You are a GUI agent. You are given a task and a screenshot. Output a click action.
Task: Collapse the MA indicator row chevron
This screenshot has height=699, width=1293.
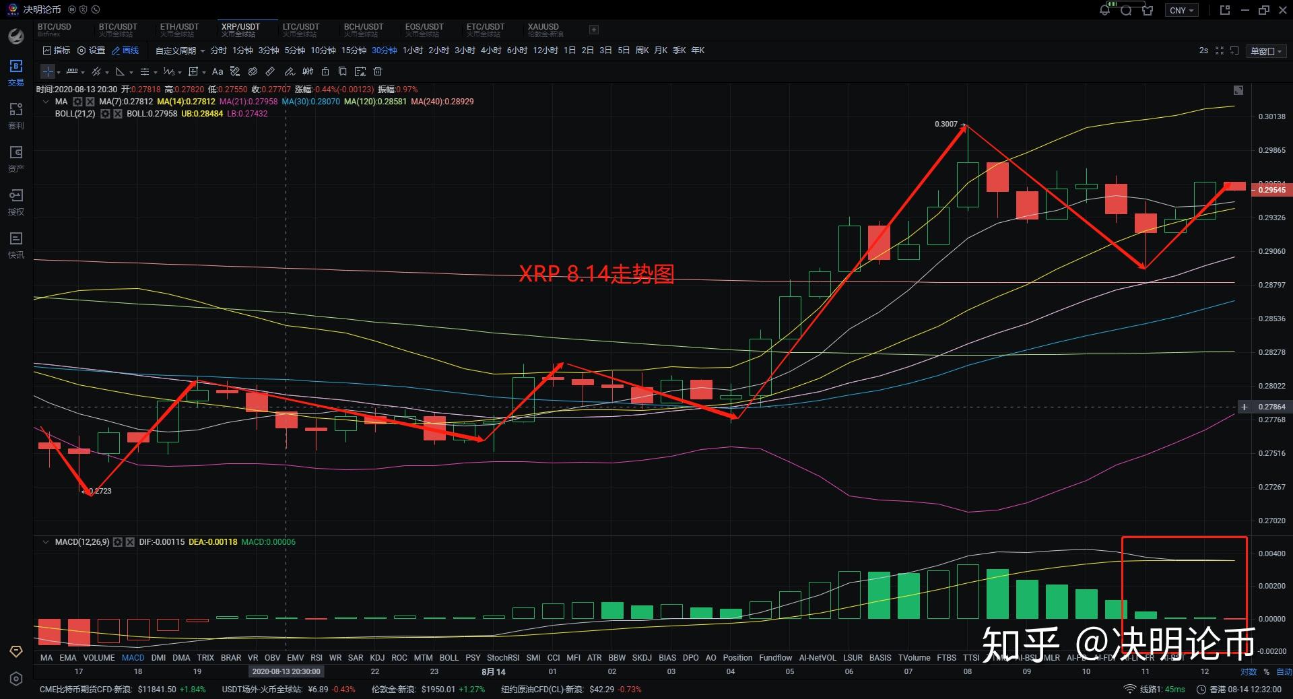[x=45, y=101]
